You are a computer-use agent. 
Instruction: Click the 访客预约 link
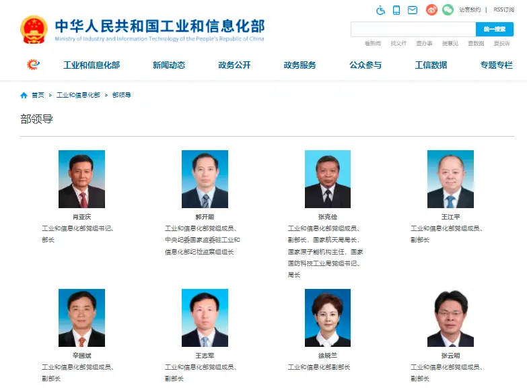pyautogui.click(x=470, y=9)
